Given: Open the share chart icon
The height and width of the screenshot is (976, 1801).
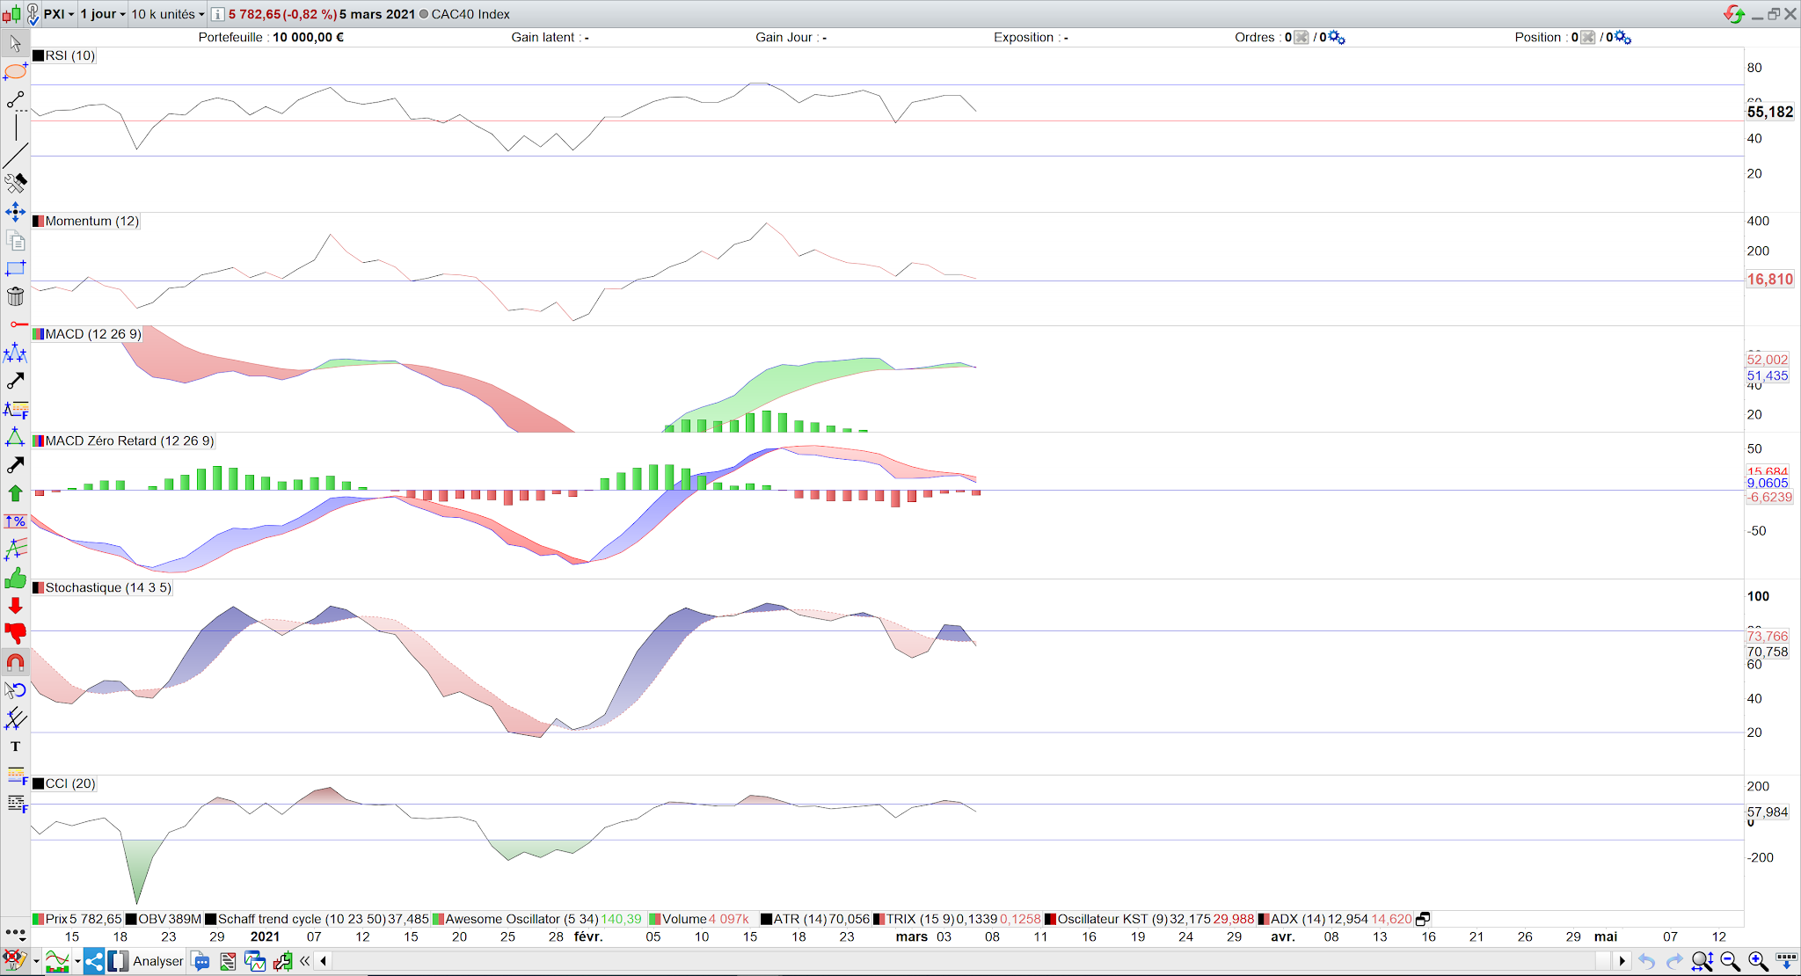Looking at the screenshot, I should click(94, 961).
